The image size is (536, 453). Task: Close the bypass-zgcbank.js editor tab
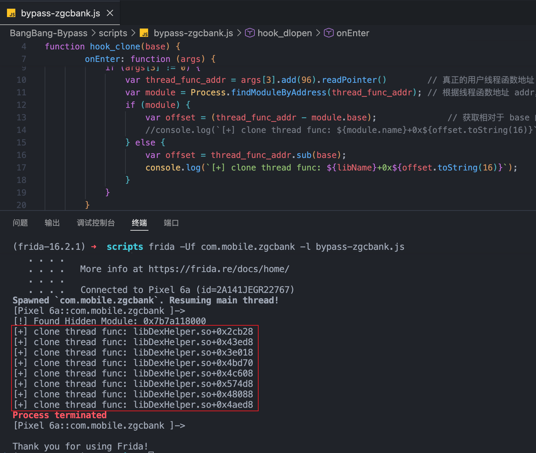tap(110, 13)
